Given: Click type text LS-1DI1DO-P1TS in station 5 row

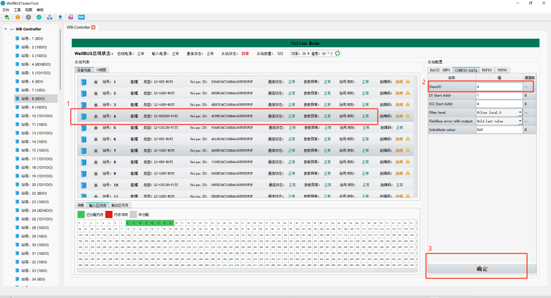Looking at the screenshot, I should click(x=166, y=128).
